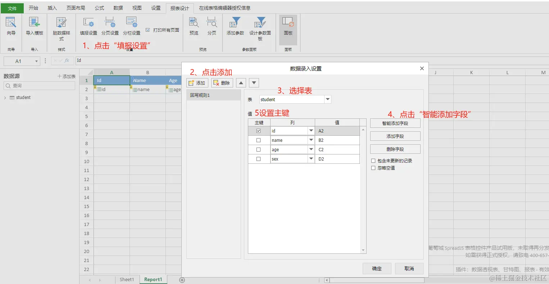Viewport: 549px width, 284px height.
Task: Click the add new sheet plus icon
Action: (182, 280)
